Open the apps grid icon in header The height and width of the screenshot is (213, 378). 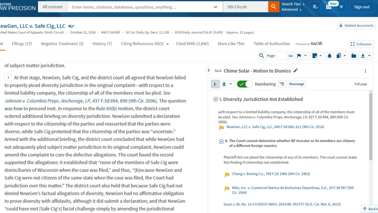(x=329, y=7)
